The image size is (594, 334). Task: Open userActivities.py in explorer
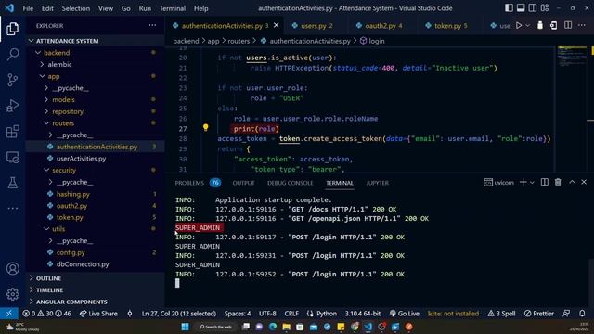coord(95,159)
